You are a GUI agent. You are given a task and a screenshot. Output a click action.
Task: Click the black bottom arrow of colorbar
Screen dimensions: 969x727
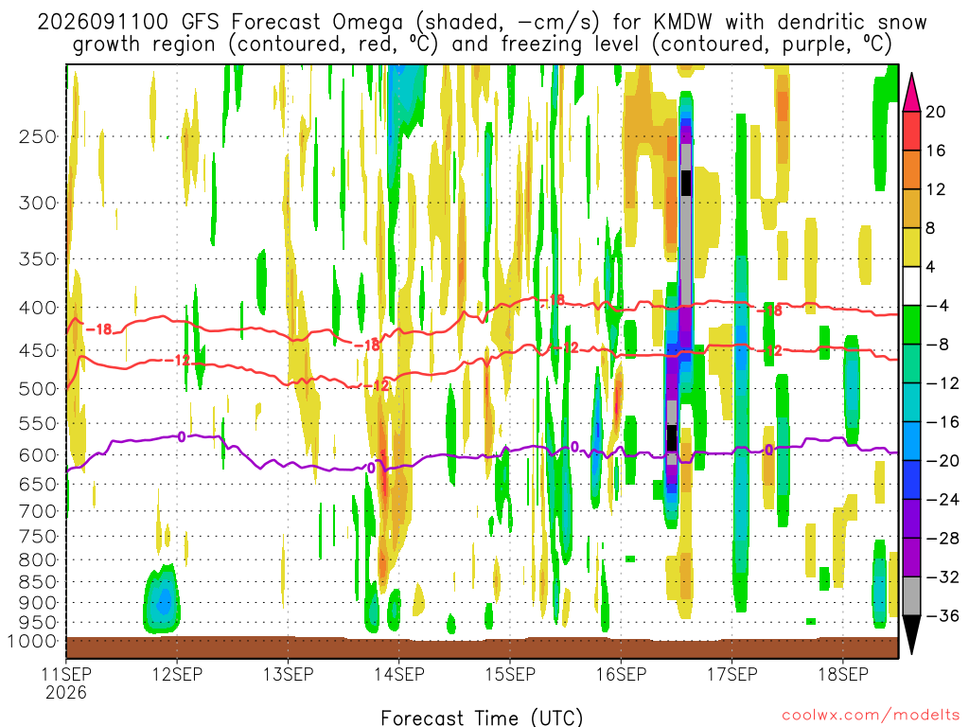911,635
